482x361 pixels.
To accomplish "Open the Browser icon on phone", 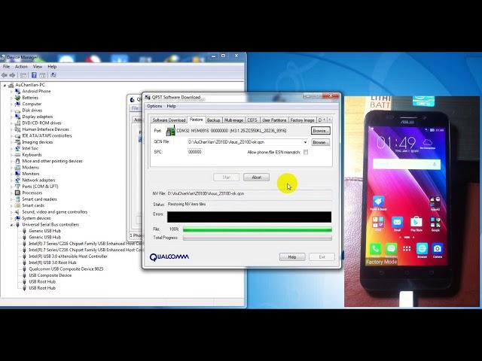I will click(422, 248).
